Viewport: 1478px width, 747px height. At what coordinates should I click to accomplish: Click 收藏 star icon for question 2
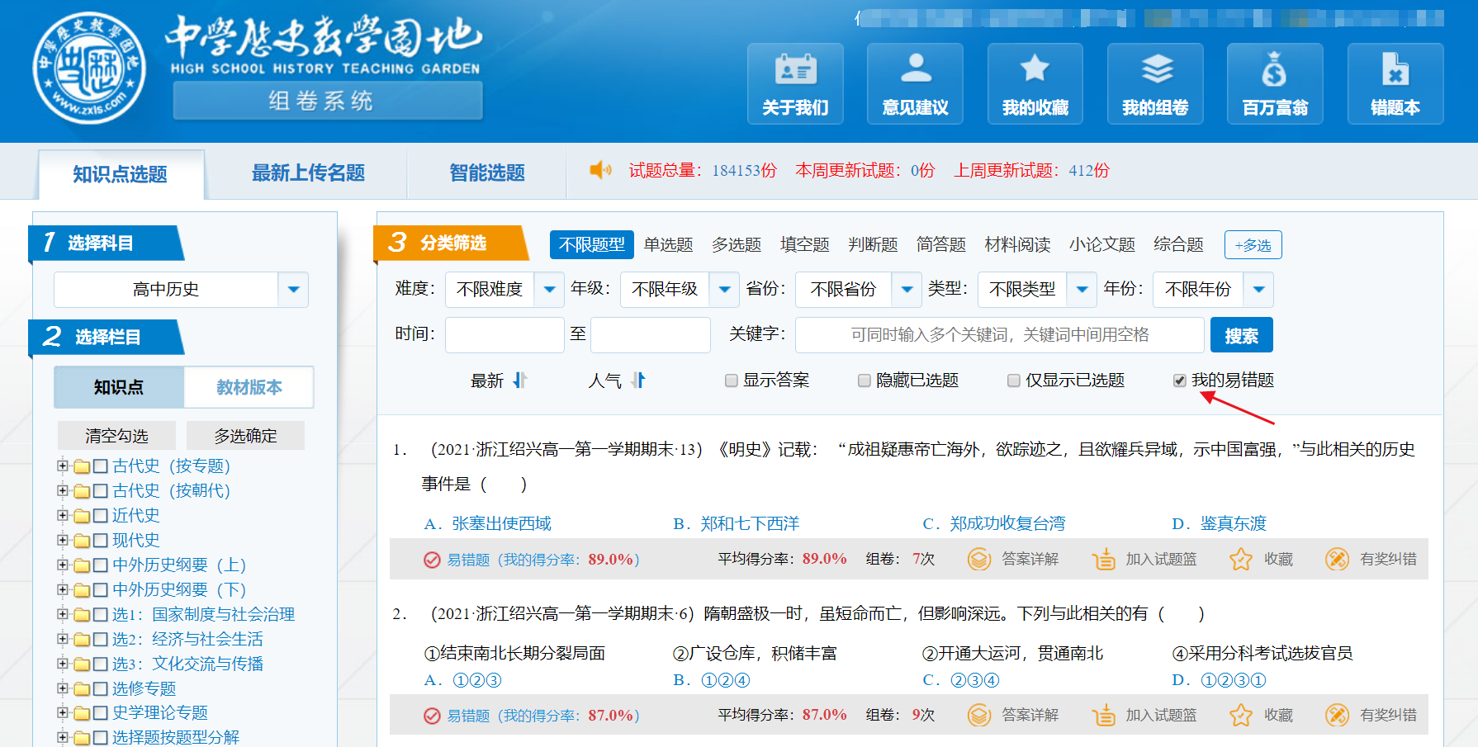(x=1240, y=716)
